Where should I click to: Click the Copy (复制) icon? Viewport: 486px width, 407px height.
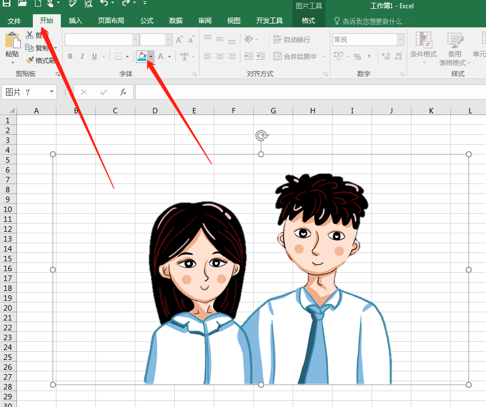(29, 48)
